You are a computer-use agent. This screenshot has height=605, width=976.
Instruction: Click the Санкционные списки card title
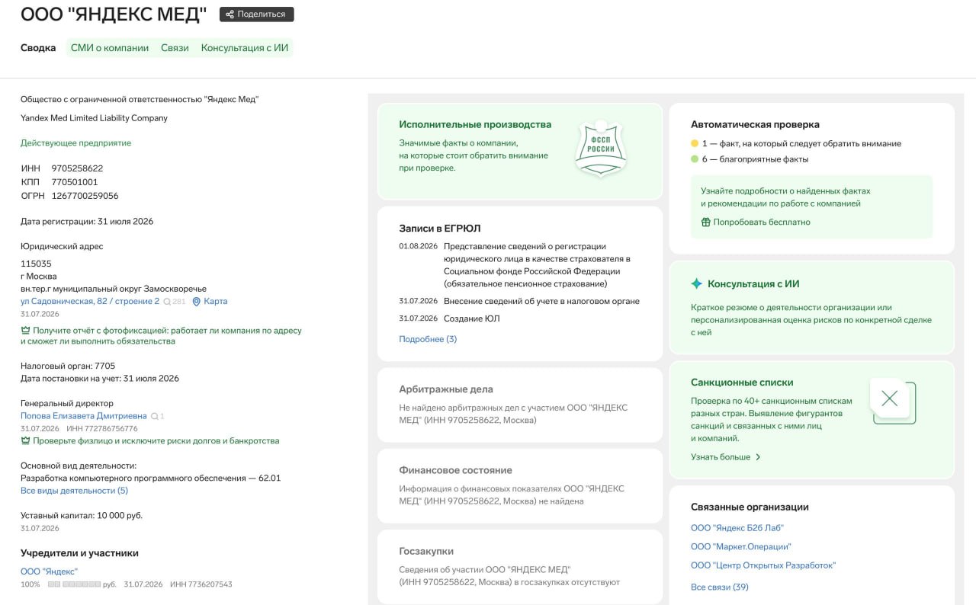pyautogui.click(x=742, y=383)
